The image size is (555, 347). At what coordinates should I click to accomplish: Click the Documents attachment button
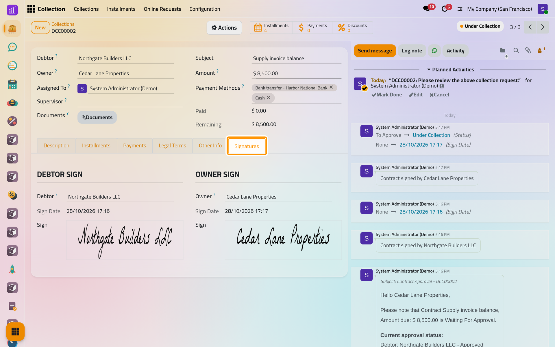click(x=97, y=117)
